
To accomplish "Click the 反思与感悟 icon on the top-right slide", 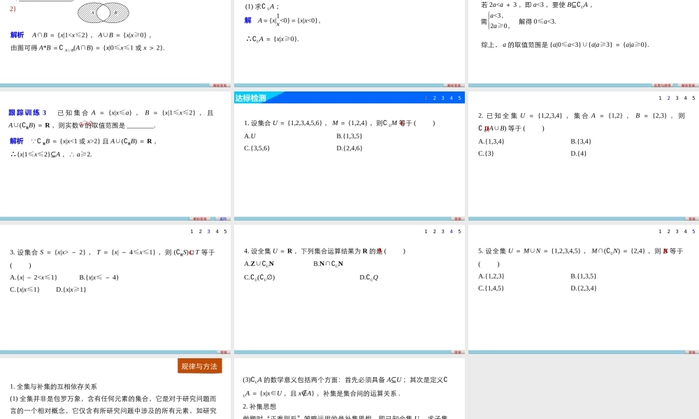I will point(661,84).
